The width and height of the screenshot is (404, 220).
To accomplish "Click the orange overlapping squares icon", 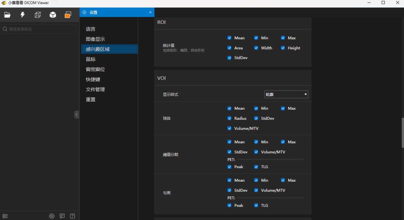I will [x=68, y=15].
